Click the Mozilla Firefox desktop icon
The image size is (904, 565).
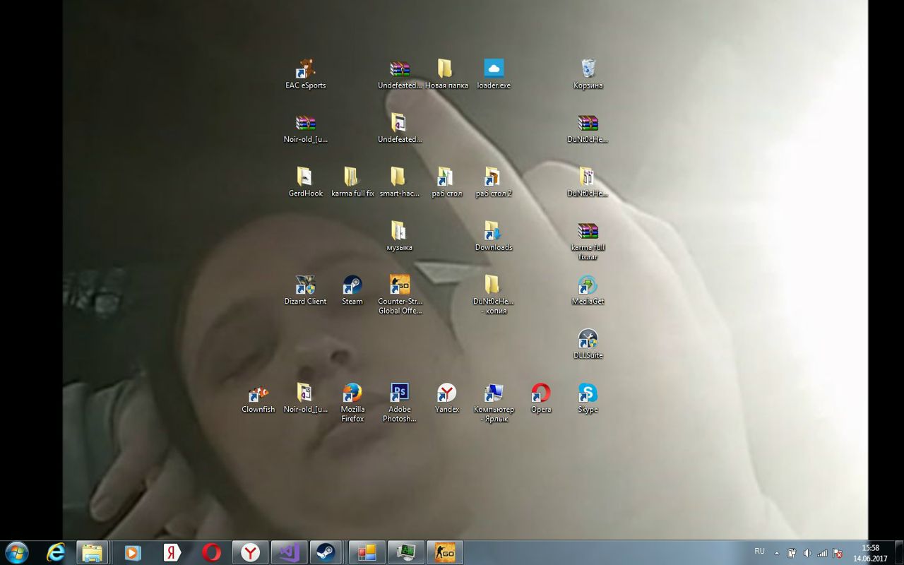click(352, 393)
